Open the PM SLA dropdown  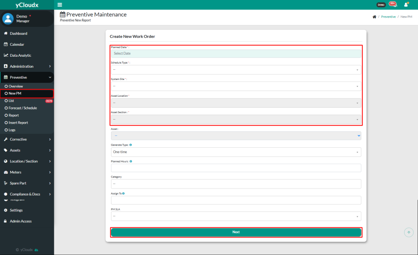point(236,216)
